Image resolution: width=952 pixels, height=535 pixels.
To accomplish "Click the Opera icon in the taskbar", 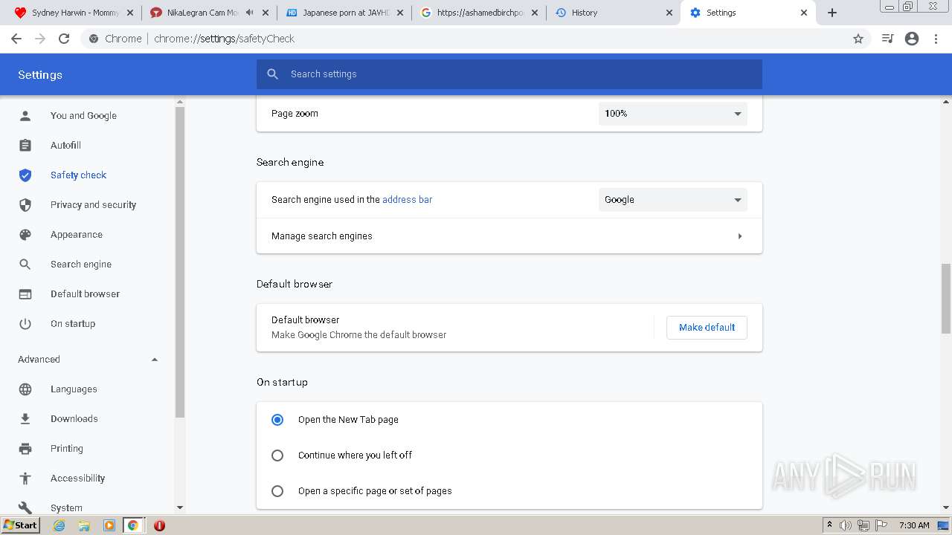I will 159,525.
